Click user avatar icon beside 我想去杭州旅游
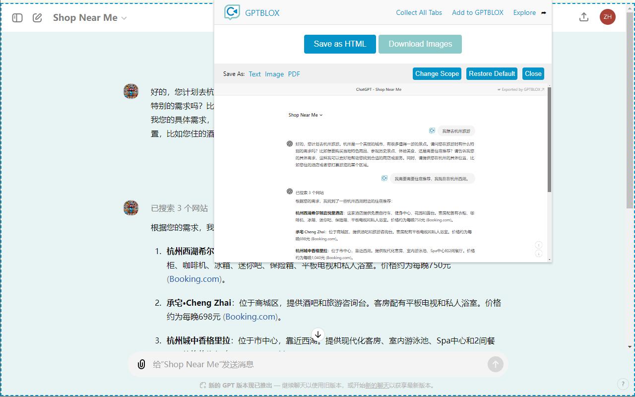 432,131
